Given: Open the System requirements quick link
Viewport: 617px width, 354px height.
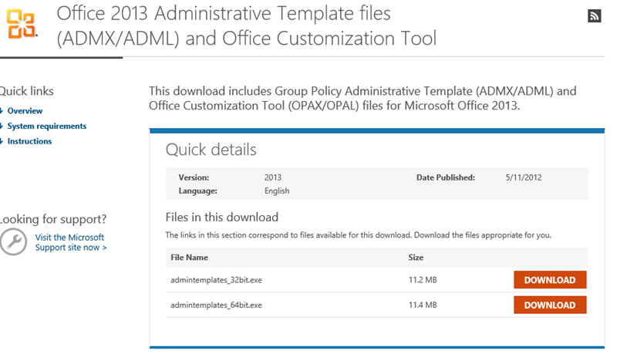Looking at the screenshot, I should click(x=46, y=126).
